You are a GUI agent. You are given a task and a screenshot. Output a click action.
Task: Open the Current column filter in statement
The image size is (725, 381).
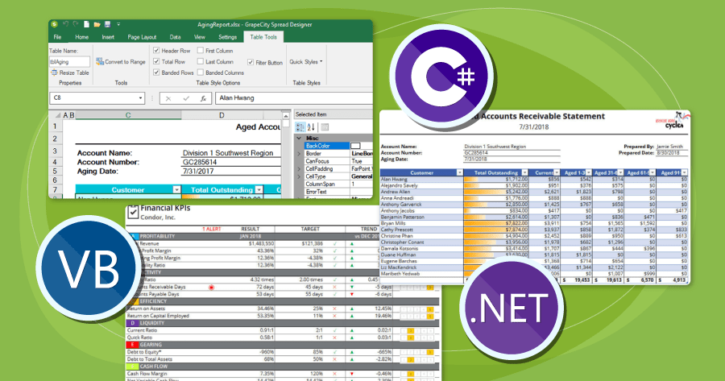coord(557,172)
